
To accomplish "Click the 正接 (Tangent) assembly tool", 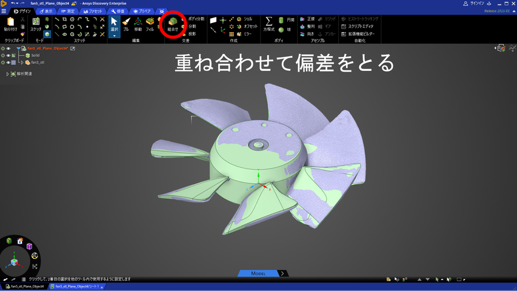I will point(307,19).
